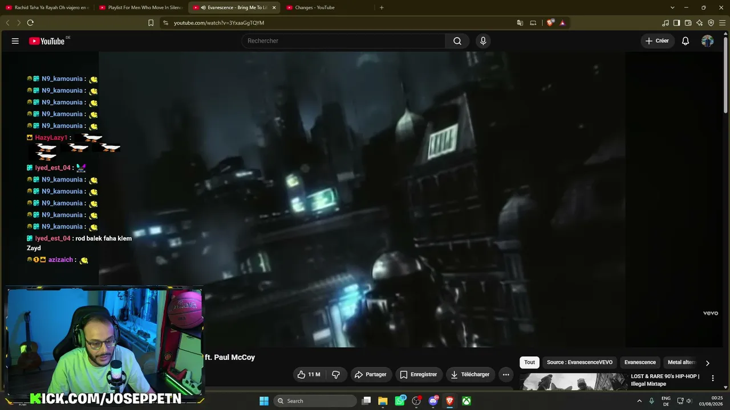Cast or install app icon in address bar
730x410 pixels.
pyautogui.click(x=533, y=23)
